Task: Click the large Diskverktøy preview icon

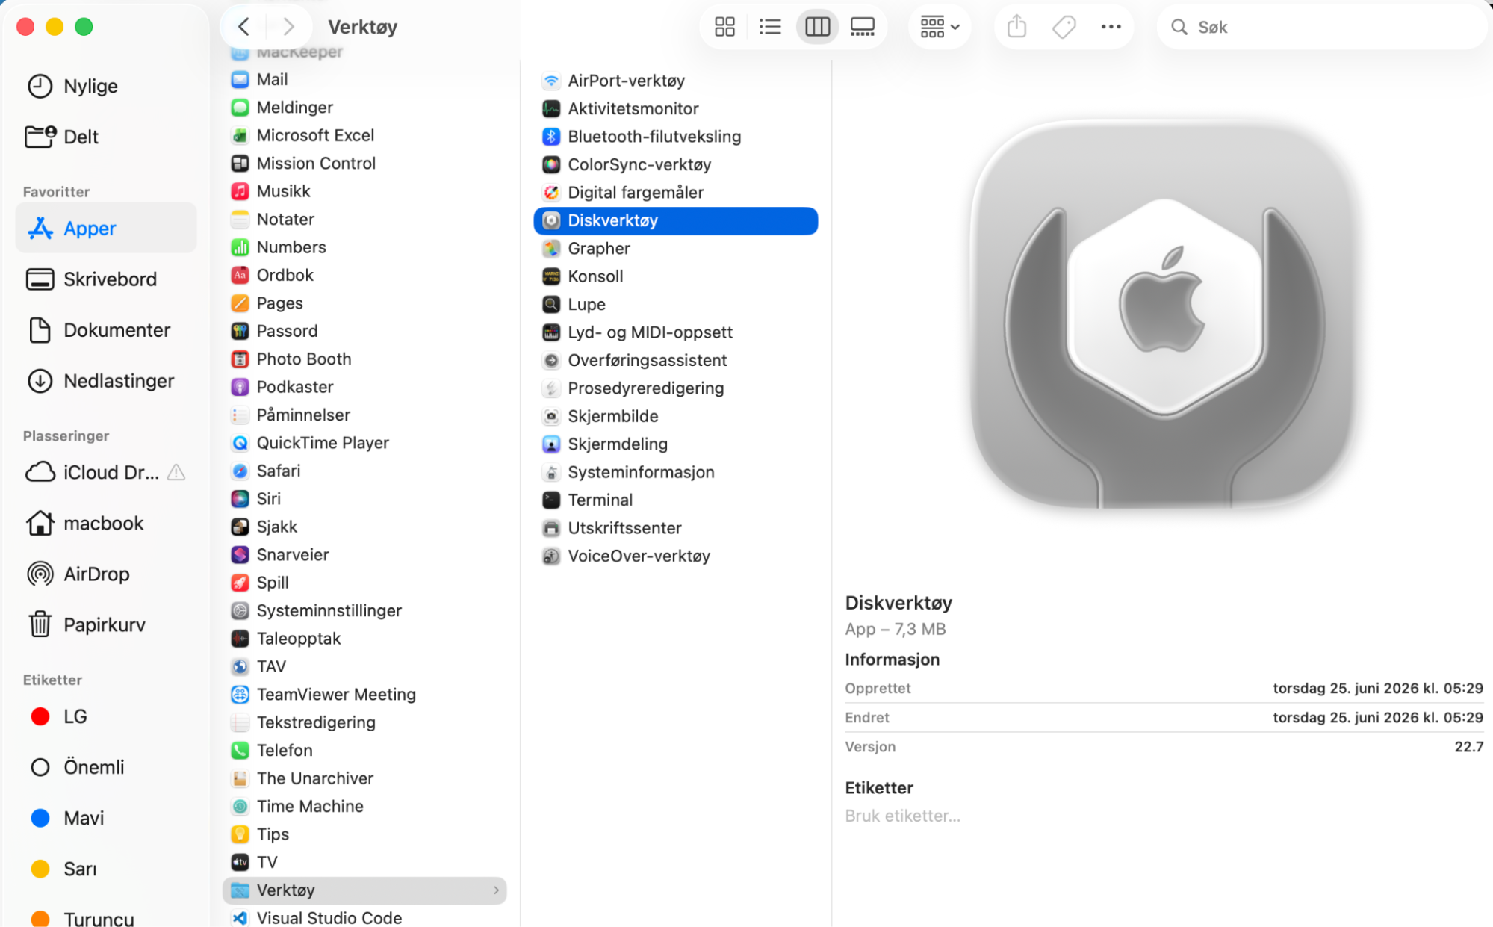Action: click(x=1162, y=314)
